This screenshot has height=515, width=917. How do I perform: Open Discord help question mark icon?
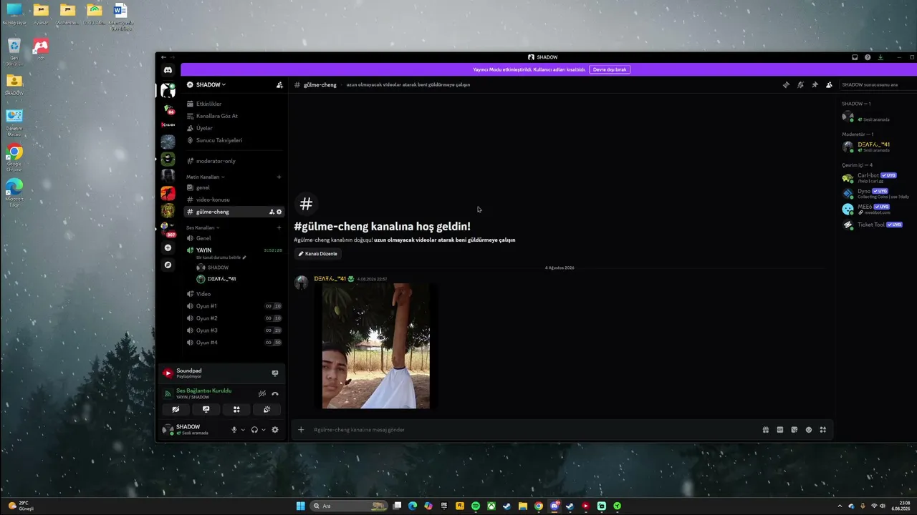point(868,57)
